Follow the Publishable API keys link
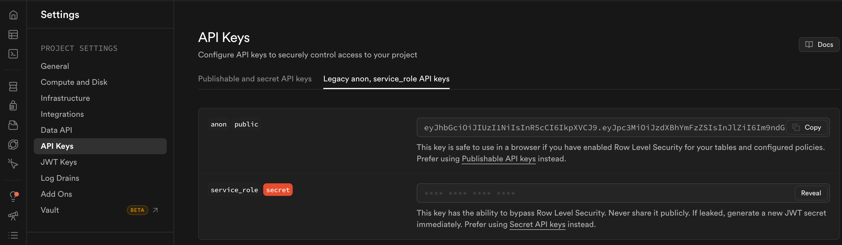842x245 pixels. 498,159
